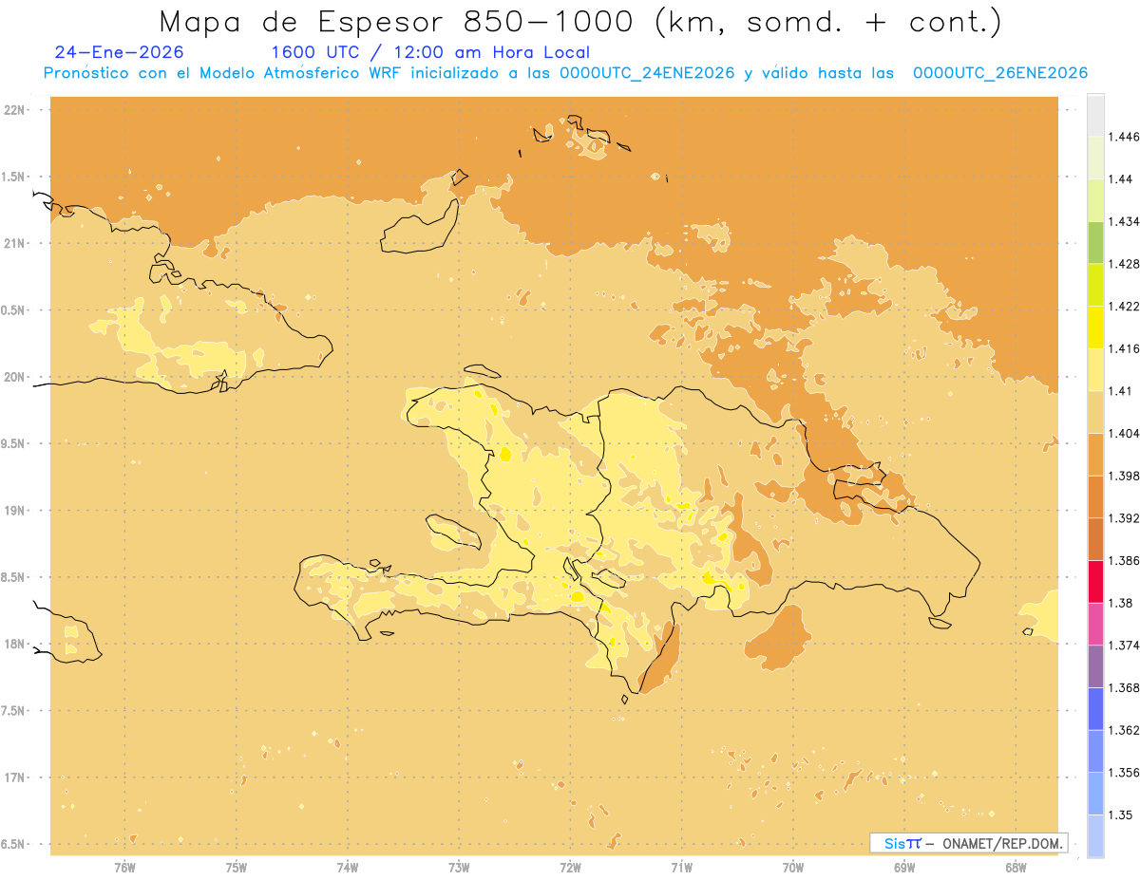Viewport: 1140px width, 880px height.
Task: Pick the orange swatch between 1.398 and 1.404
Action: [1095, 454]
